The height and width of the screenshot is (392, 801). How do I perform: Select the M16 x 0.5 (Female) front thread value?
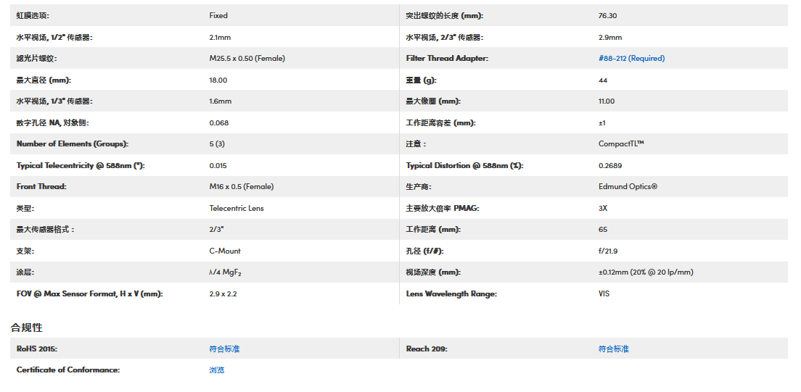pyautogui.click(x=241, y=186)
